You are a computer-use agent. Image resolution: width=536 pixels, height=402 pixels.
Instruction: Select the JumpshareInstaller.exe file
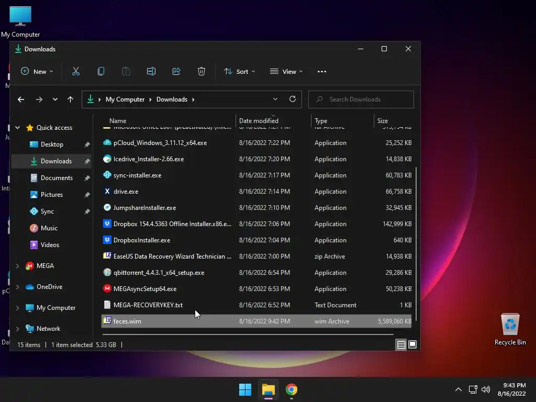coord(256,207)
